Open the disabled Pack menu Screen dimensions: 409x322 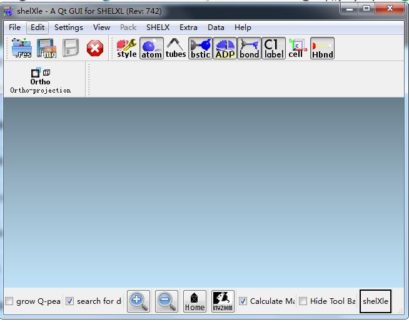coord(128,28)
